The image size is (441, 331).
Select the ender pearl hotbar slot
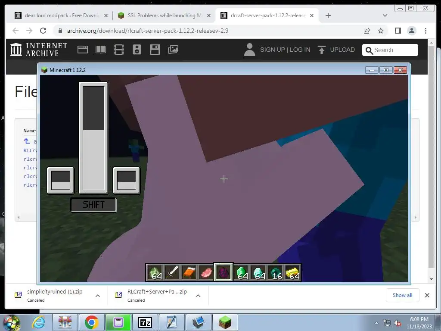276,272
